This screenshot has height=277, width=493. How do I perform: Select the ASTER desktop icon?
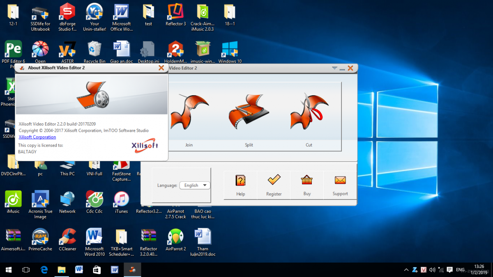pyautogui.click(x=67, y=52)
